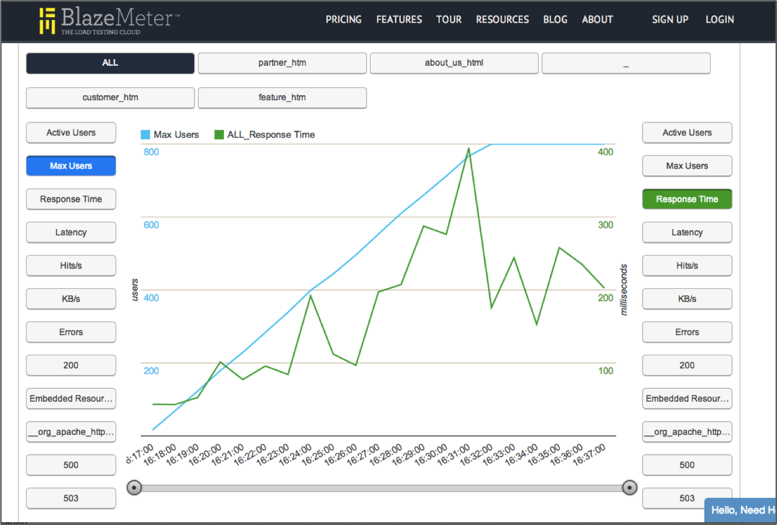Switch to the partner_htm tab
777x525 pixels.
[282, 63]
